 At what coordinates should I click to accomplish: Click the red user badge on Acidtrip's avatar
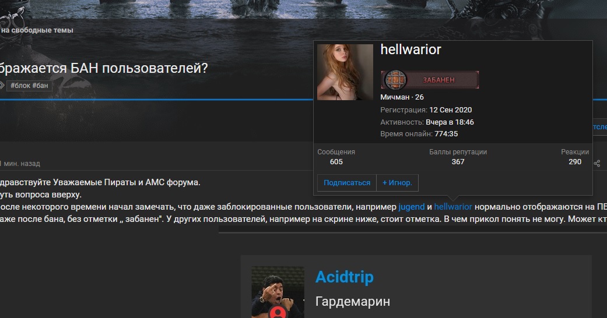(x=278, y=312)
